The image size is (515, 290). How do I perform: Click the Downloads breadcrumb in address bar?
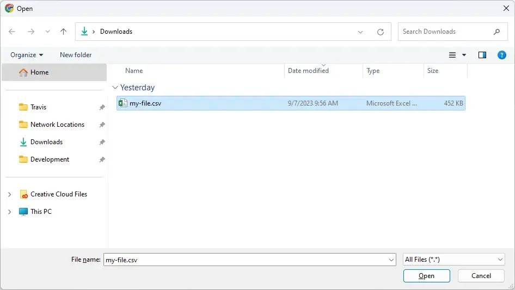point(117,32)
